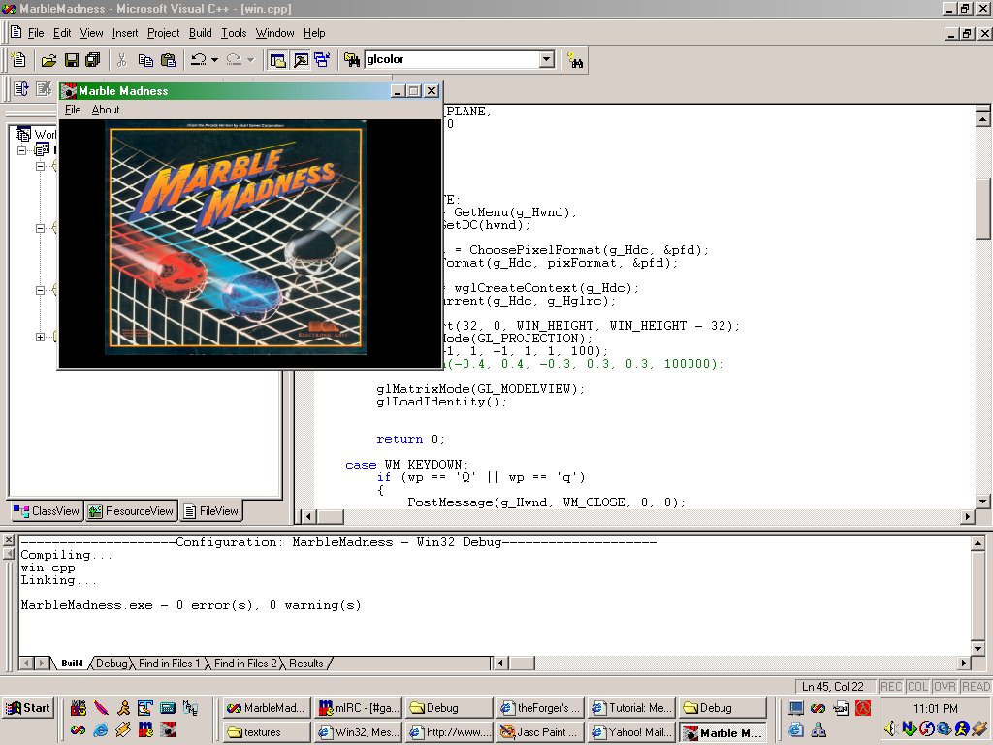The height and width of the screenshot is (745, 993).
Task: Click inside the glcolor find text field
Action: pyautogui.click(x=452, y=59)
